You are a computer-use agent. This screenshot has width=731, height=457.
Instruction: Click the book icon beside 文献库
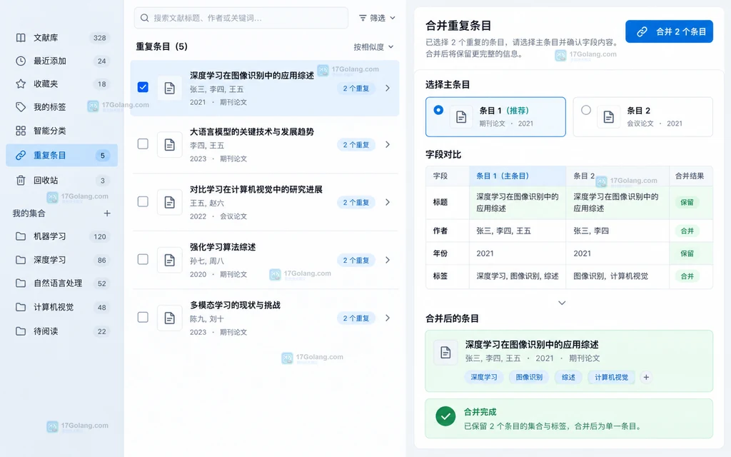click(x=21, y=38)
